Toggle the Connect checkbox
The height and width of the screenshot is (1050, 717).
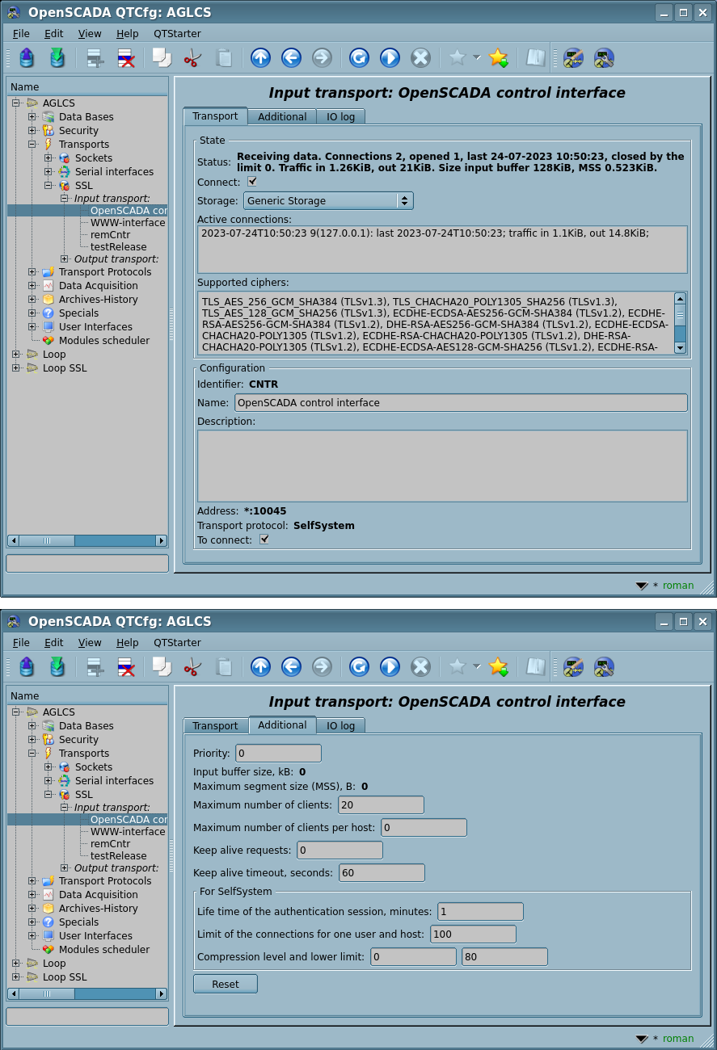click(252, 182)
